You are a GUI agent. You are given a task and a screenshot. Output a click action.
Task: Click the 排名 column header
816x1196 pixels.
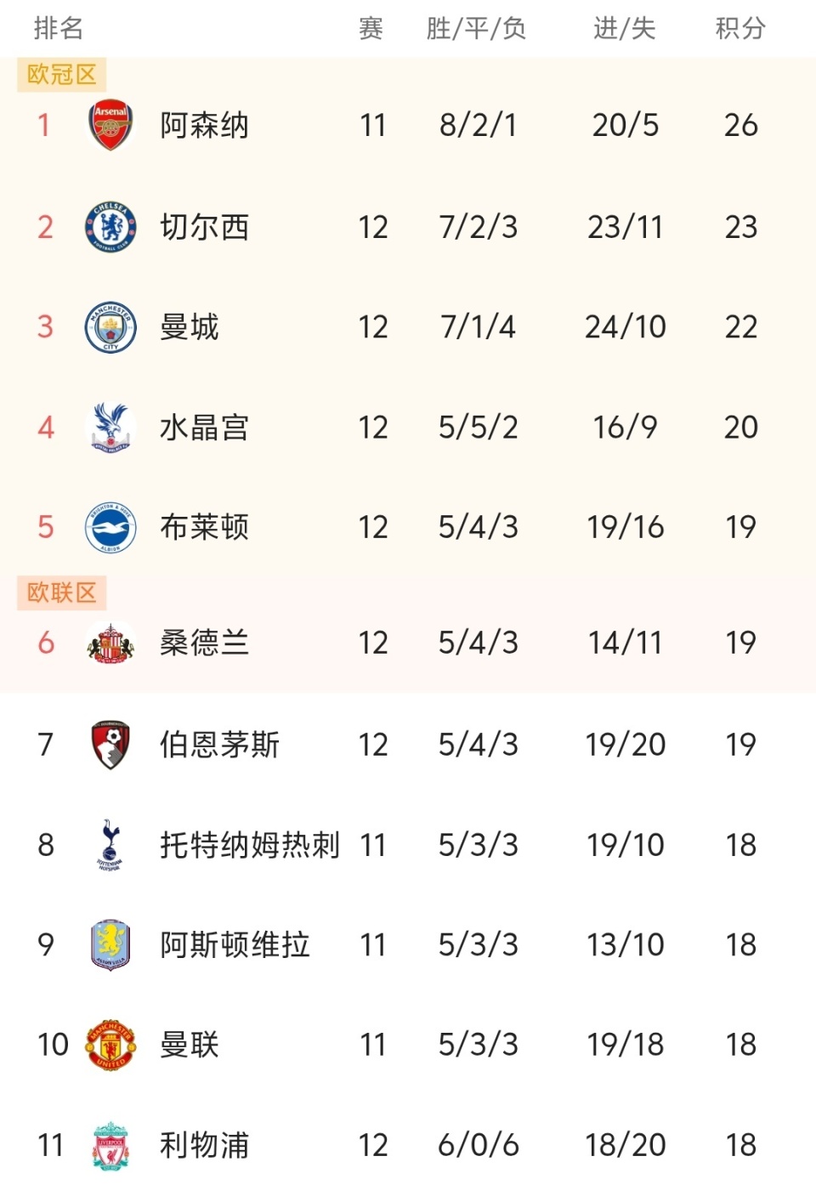point(59,29)
